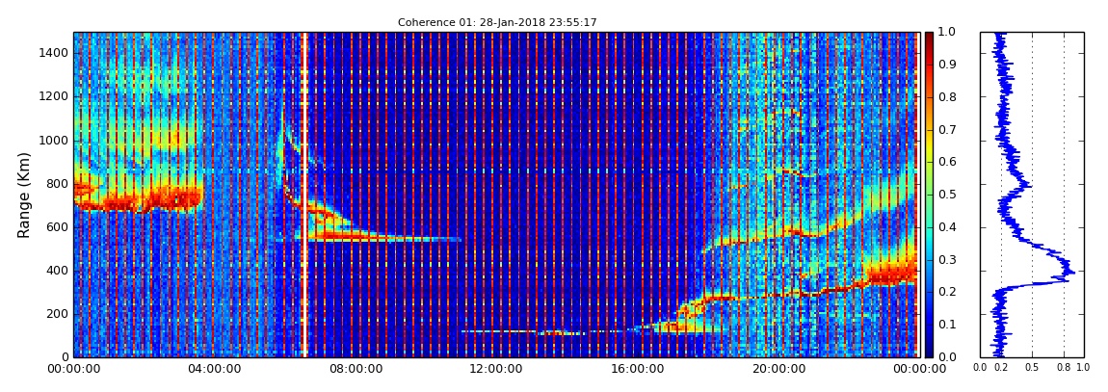Click the 1400 range tick label
This screenshot has width=1108, height=392.
point(54,53)
